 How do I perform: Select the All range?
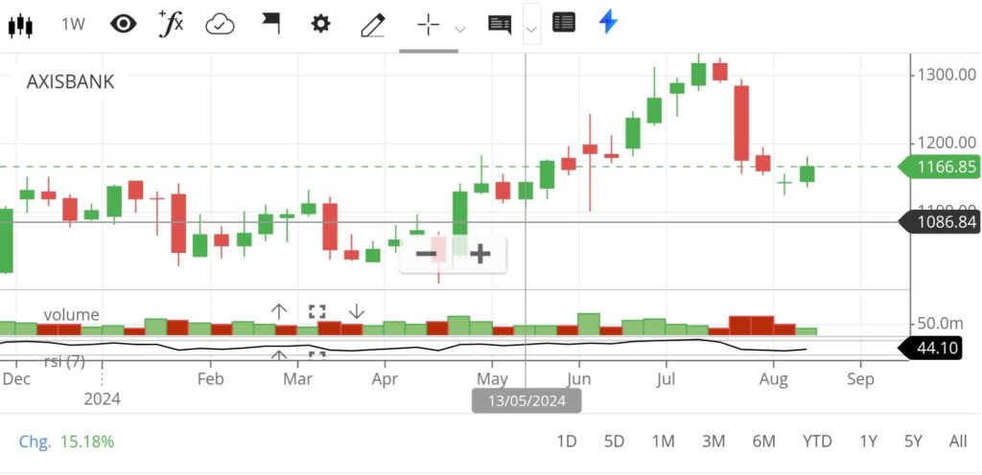point(958,441)
